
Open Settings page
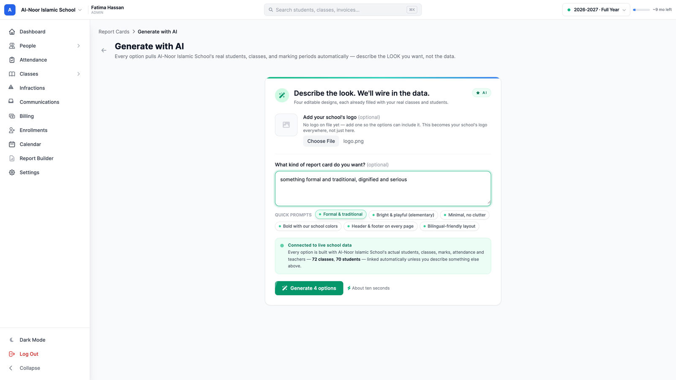pyautogui.click(x=45, y=172)
